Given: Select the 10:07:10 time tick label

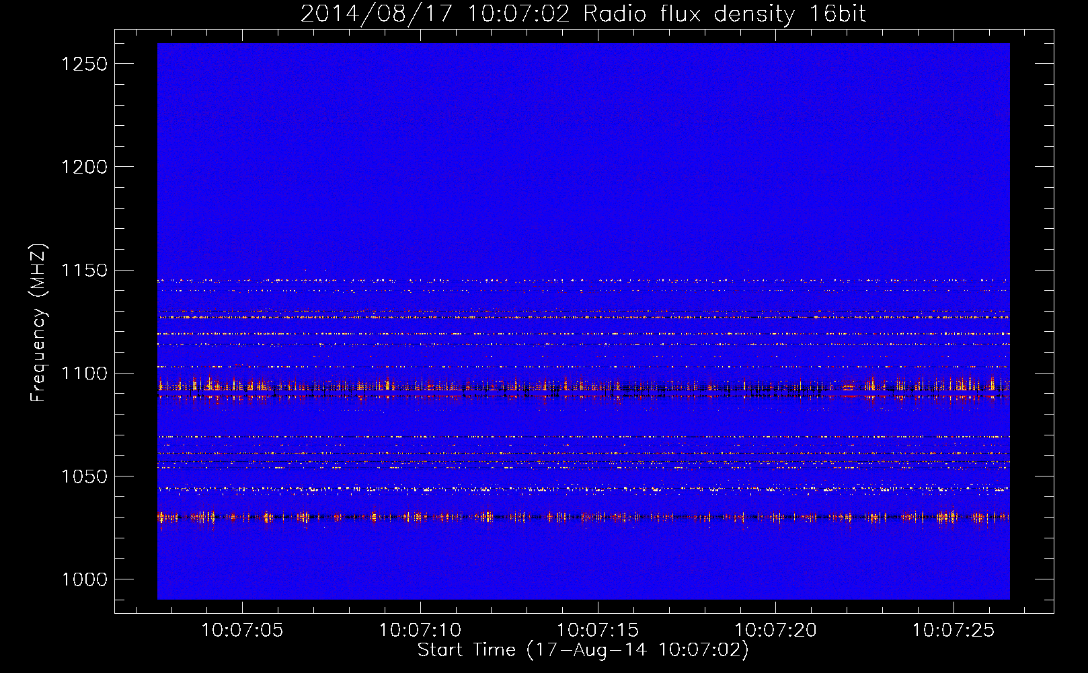Looking at the screenshot, I should 420,631.
